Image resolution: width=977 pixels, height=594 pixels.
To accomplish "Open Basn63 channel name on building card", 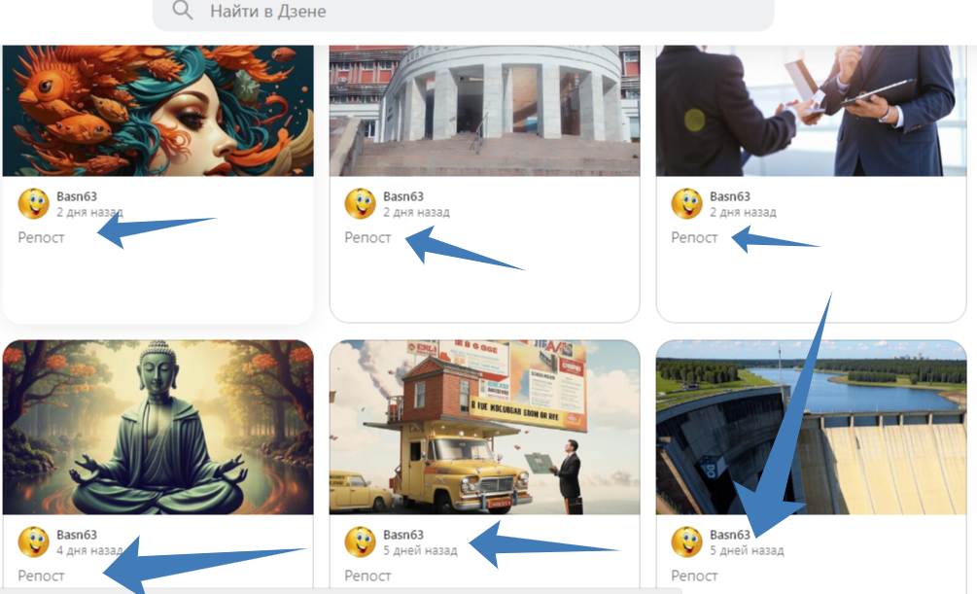I will (403, 196).
